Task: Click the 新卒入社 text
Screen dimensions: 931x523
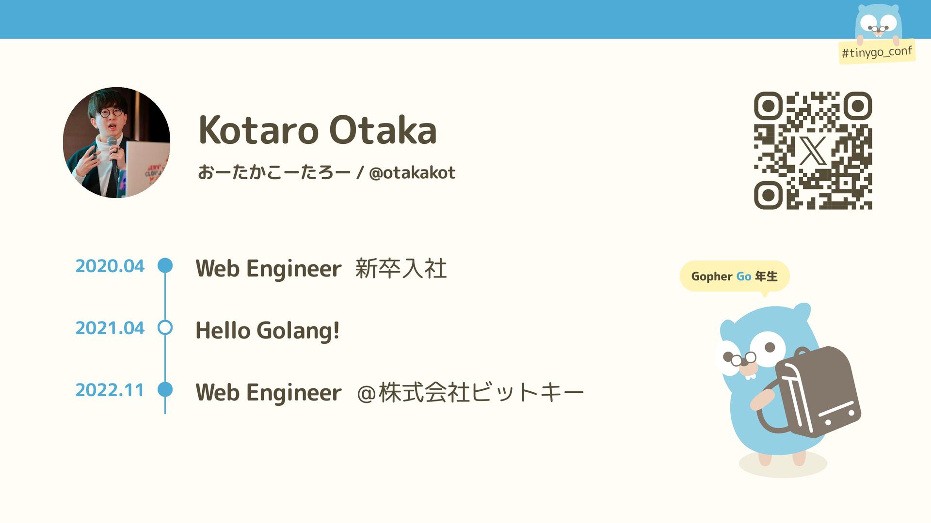Action: (x=401, y=268)
